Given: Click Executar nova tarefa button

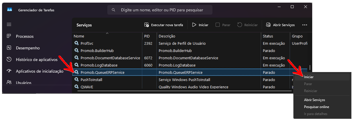Looking at the screenshot, I should tap(164, 25).
